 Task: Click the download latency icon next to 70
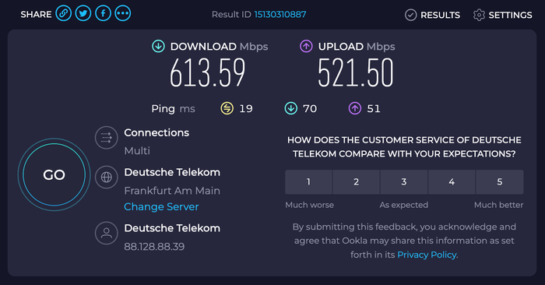[291, 108]
